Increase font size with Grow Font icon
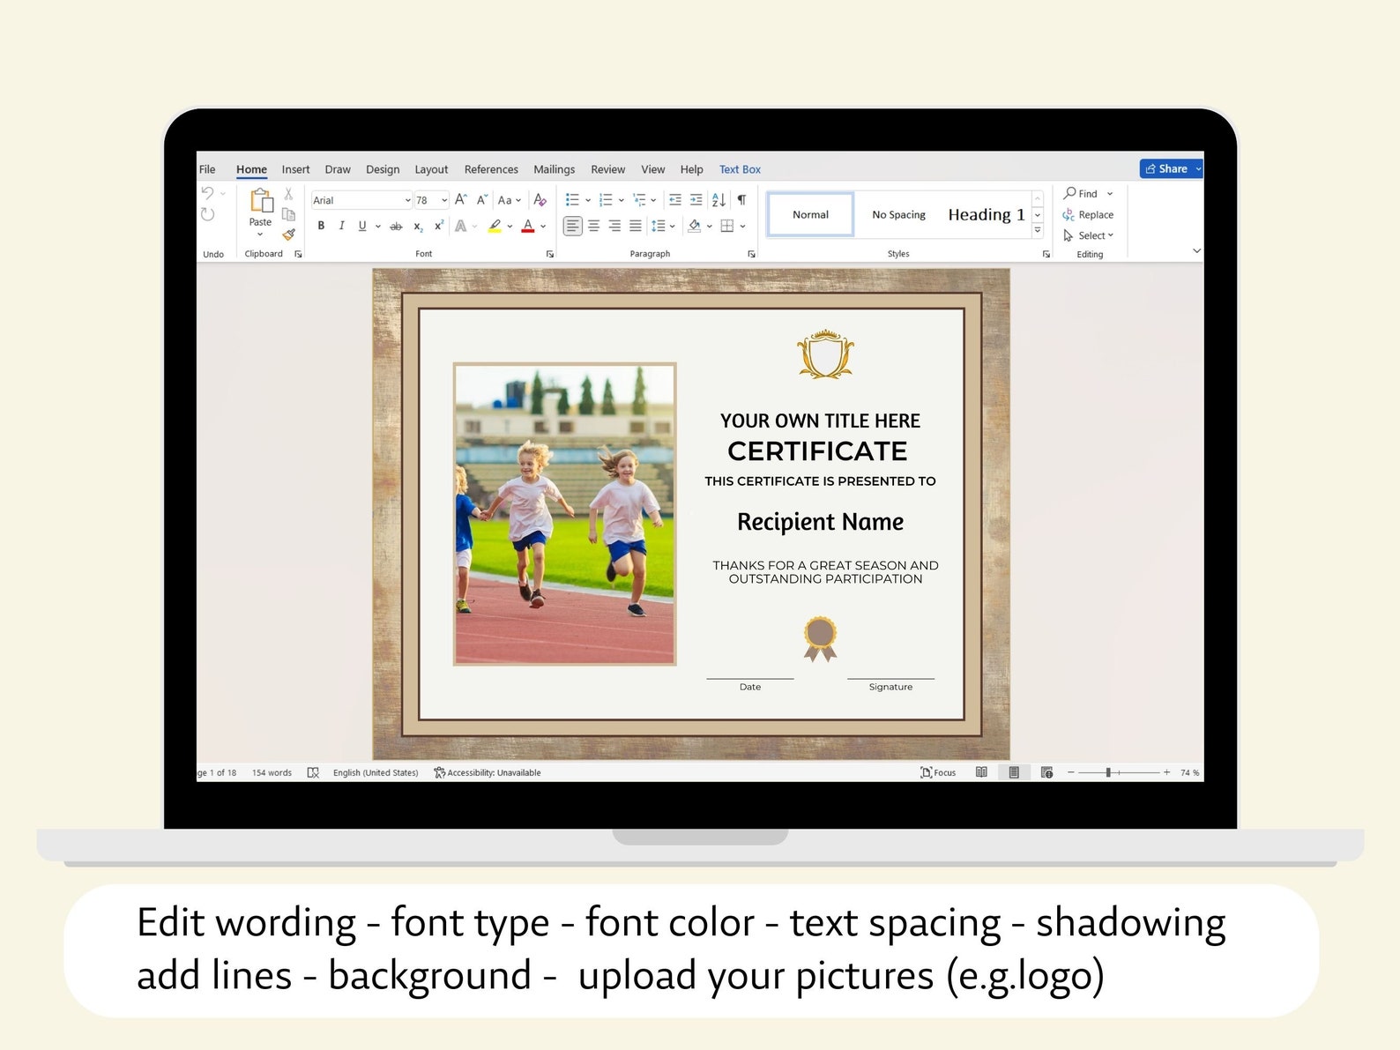The width and height of the screenshot is (1400, 1050). [461, 200]
